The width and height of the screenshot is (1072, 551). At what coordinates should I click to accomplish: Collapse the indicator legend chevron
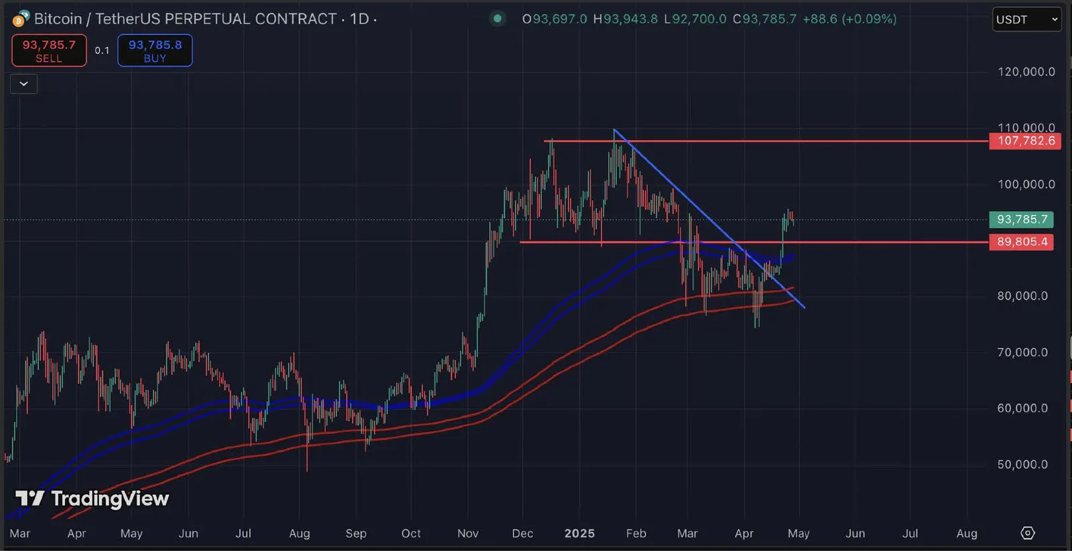click(x=23, y=84)
